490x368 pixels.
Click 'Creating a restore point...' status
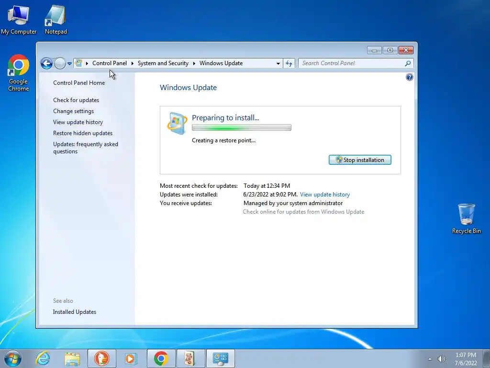(x=223, y=140)
